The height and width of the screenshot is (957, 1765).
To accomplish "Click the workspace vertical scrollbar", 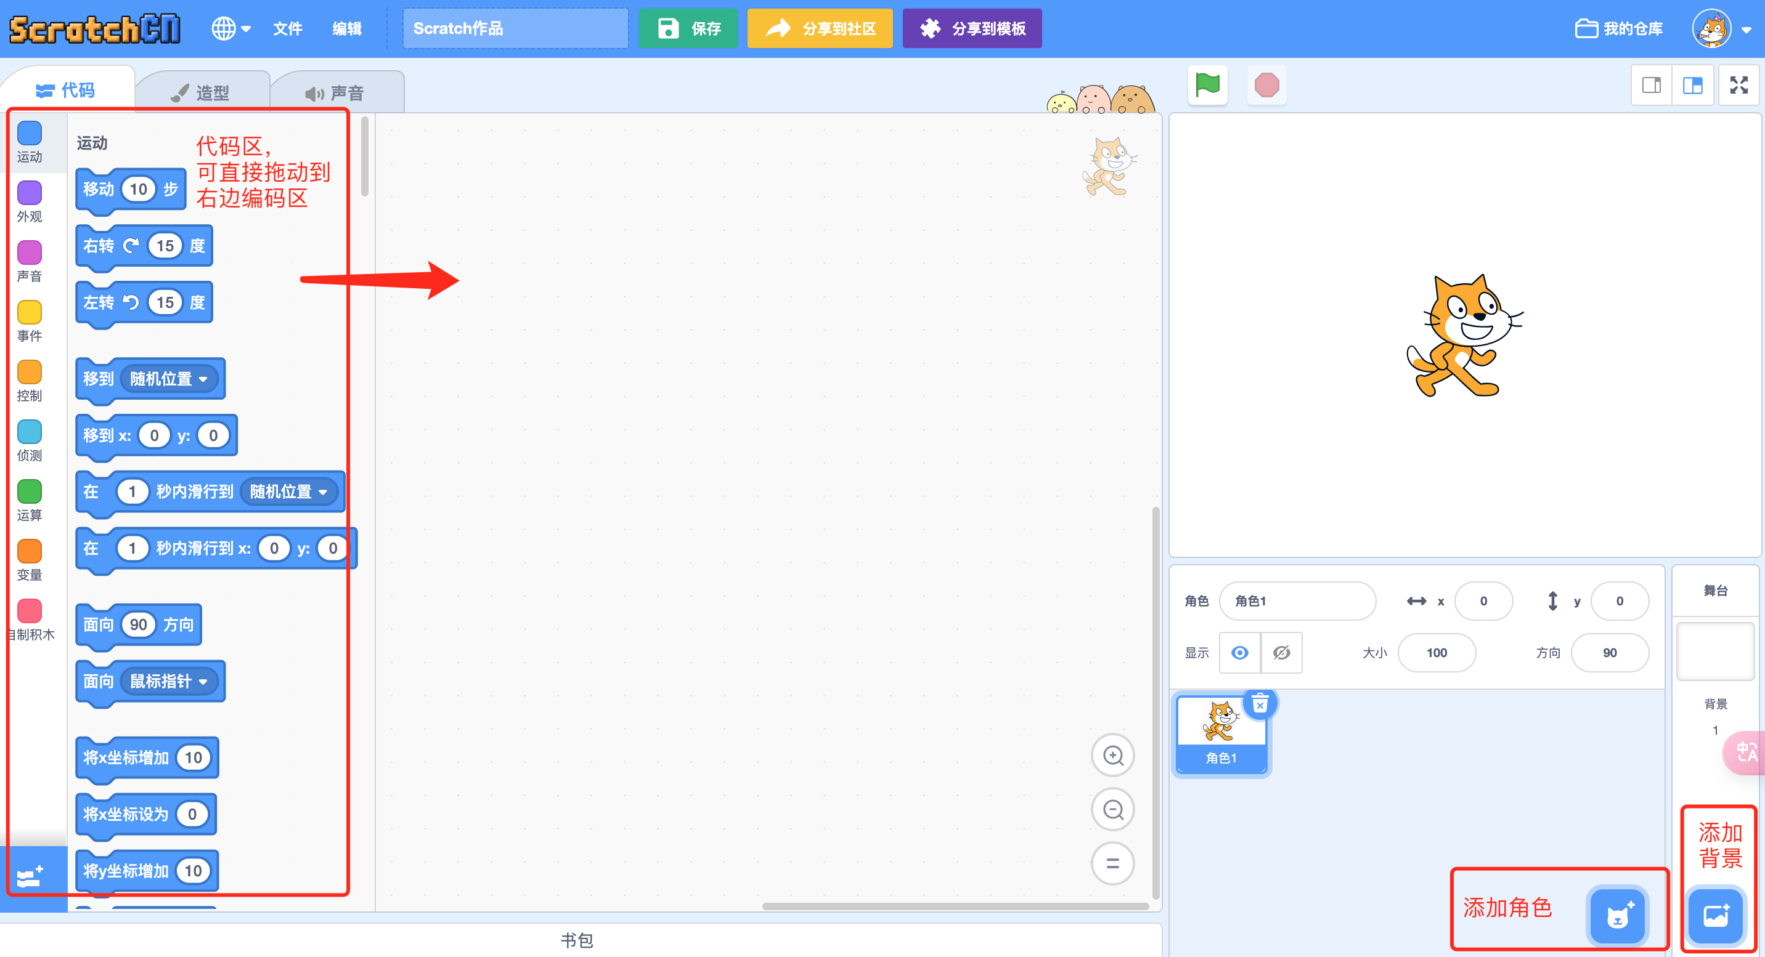I will point(1156,703).
